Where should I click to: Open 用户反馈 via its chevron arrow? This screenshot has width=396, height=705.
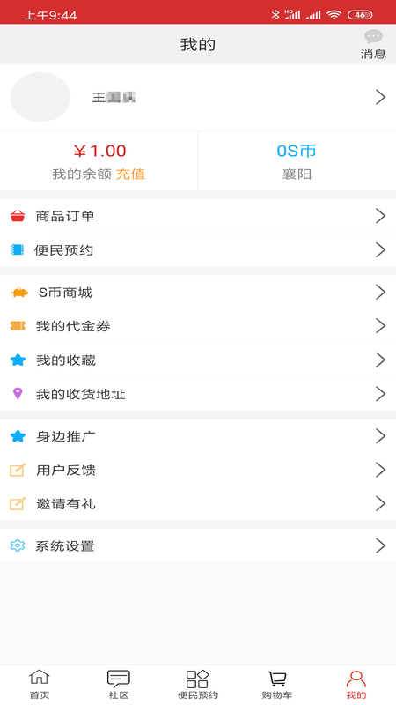click(380, 470)
